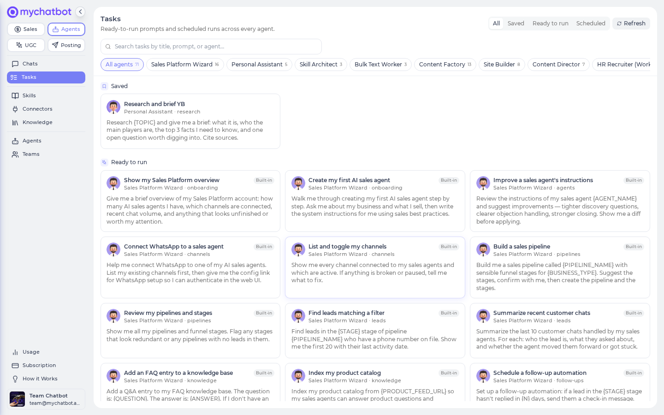Open Subscription page in the sidebar
The width and height of the screenshot is (664, 415).
pos(46,365)
